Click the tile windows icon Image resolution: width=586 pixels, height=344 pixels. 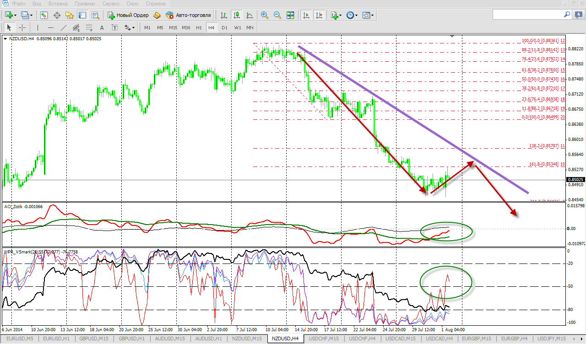(290, 15)
